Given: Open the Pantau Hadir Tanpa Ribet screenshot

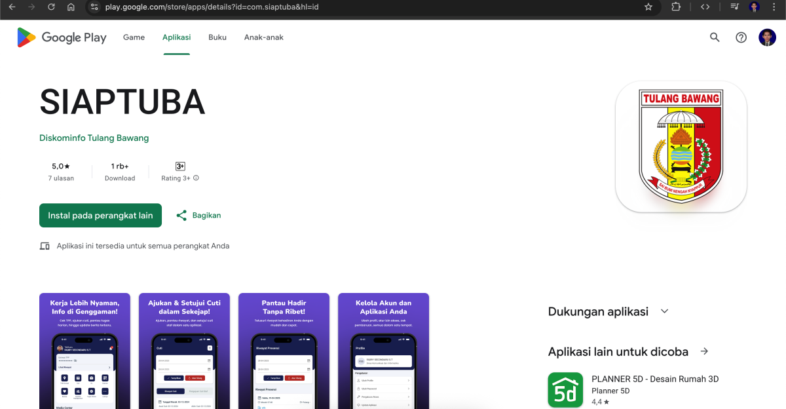Looking at the screenshot, I should [284, 351].
